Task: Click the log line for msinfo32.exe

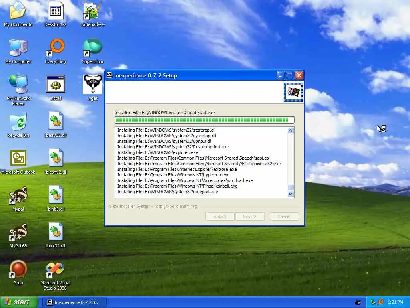Action: (199, 164)
